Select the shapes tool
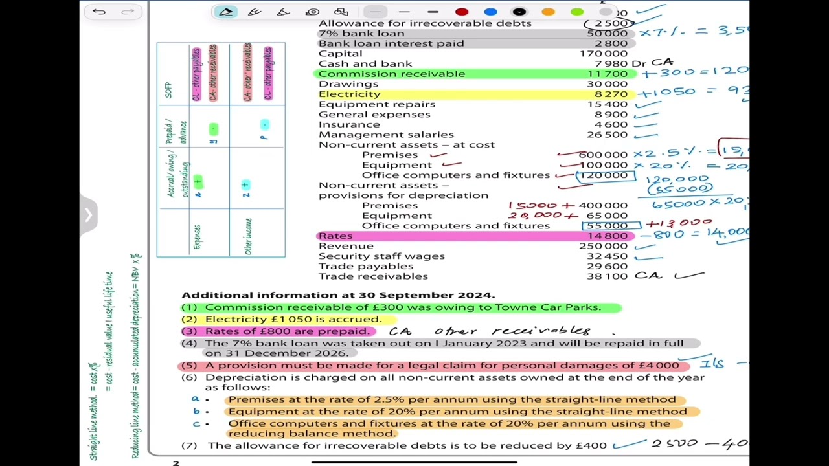The width and height of the screenshot is (829, 466). (x=341, y=12)
